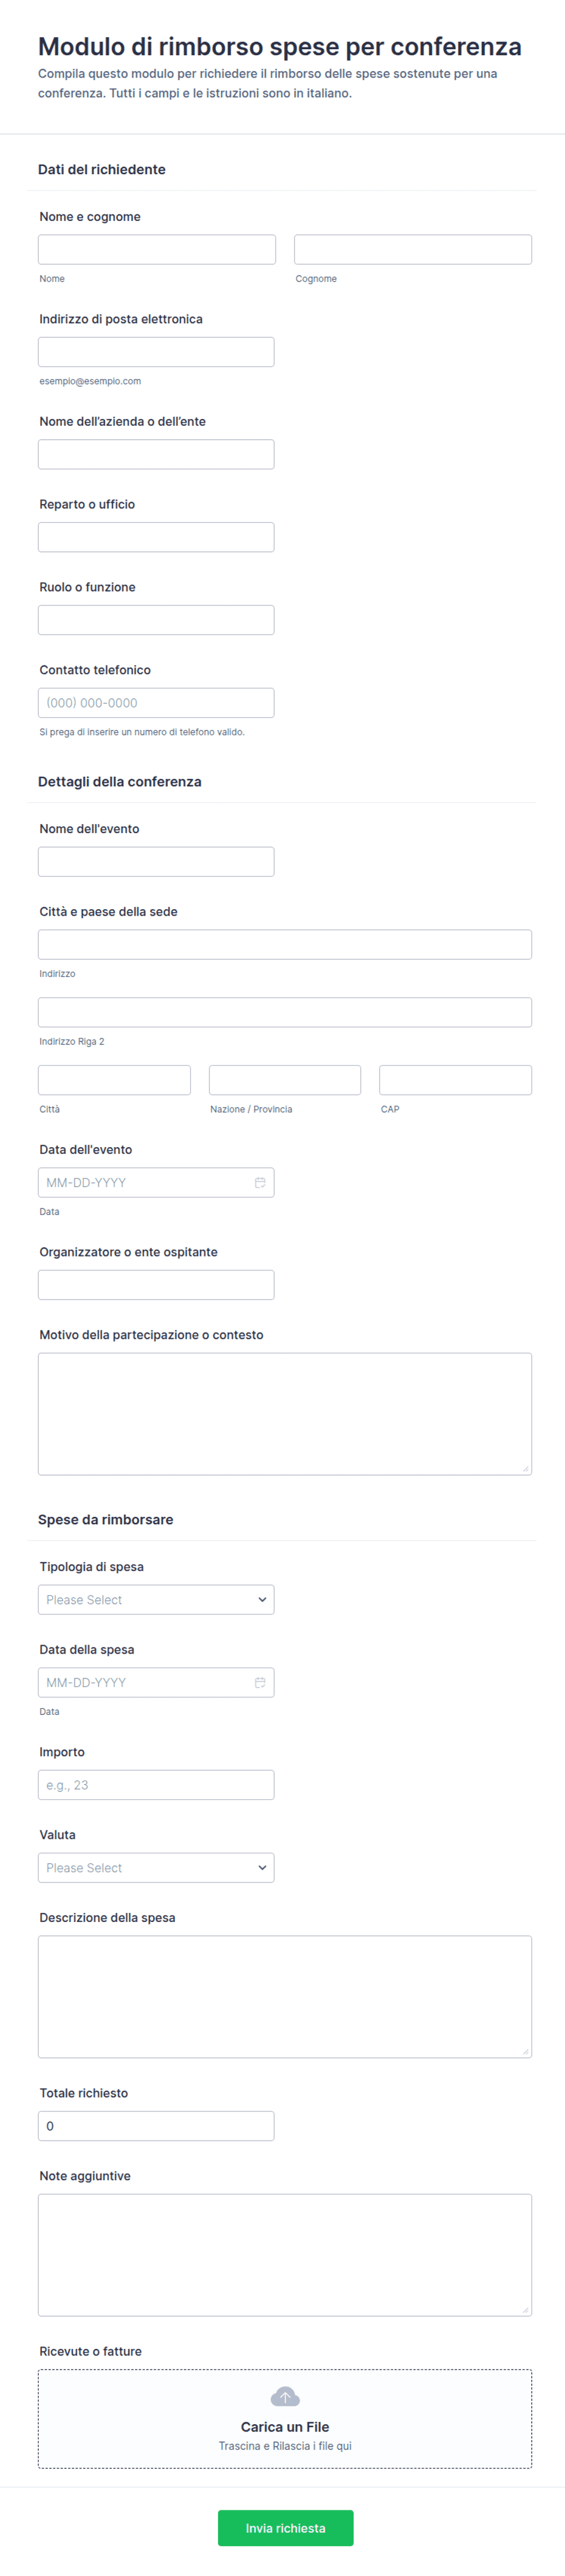Click the Contatto telefonico phone field
The height and width of the screenshot is (2576, 565).
(x=156, y=703)
